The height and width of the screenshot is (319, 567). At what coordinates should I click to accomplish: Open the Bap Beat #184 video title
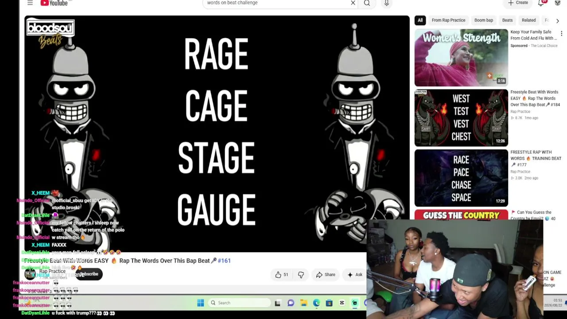tap(535, 98)
